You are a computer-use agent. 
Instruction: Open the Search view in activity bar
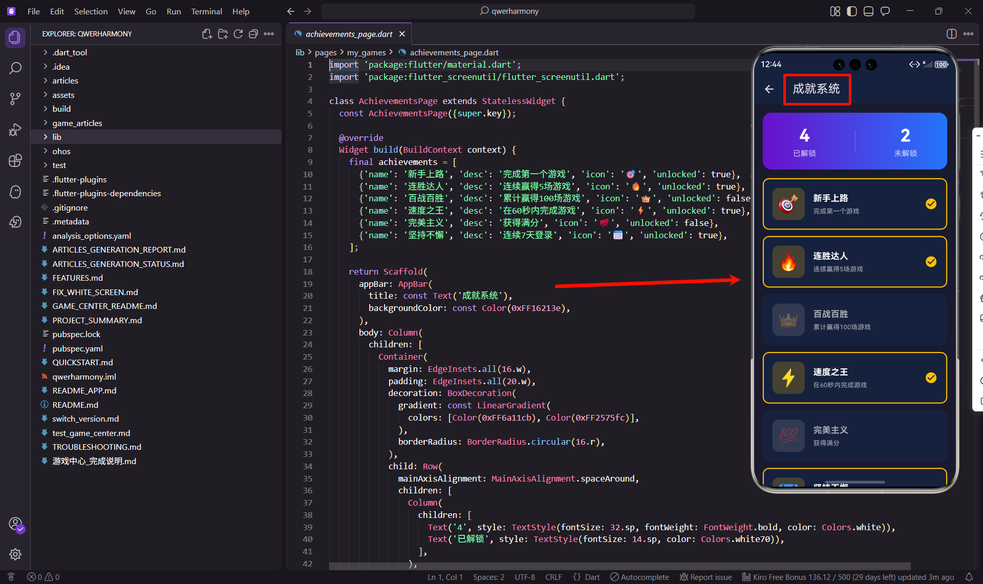click(15, 68)
